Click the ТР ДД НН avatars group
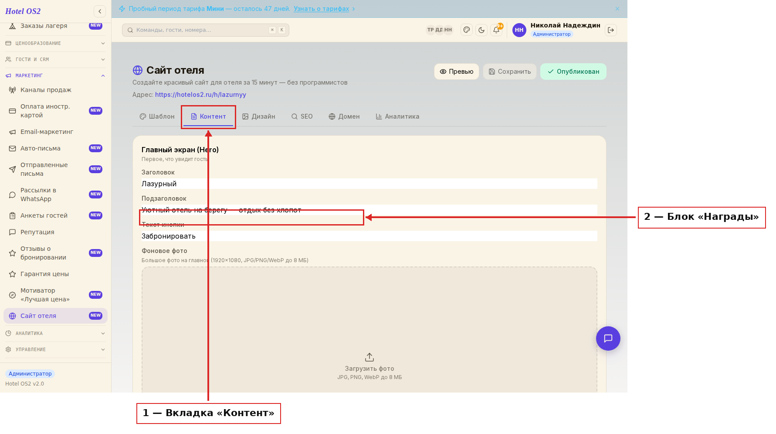 pyautogui.click(x=439, y=30)
